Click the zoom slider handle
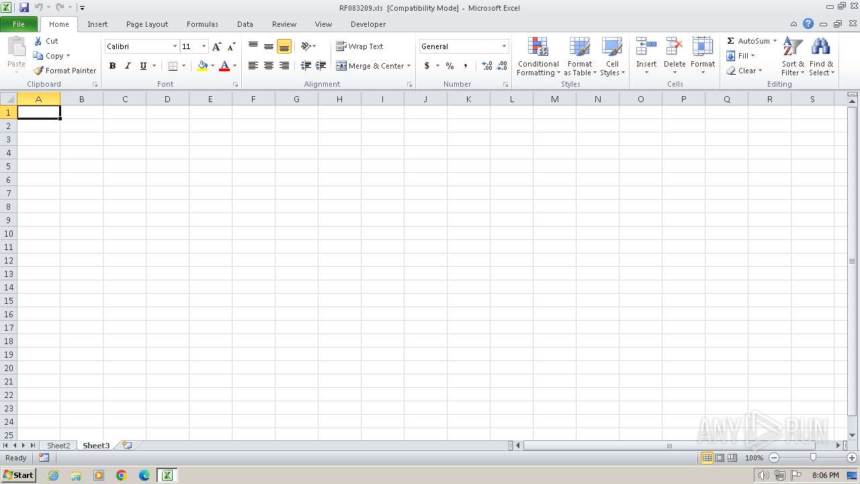Viewport: 860px width, 484px height. 813,458
